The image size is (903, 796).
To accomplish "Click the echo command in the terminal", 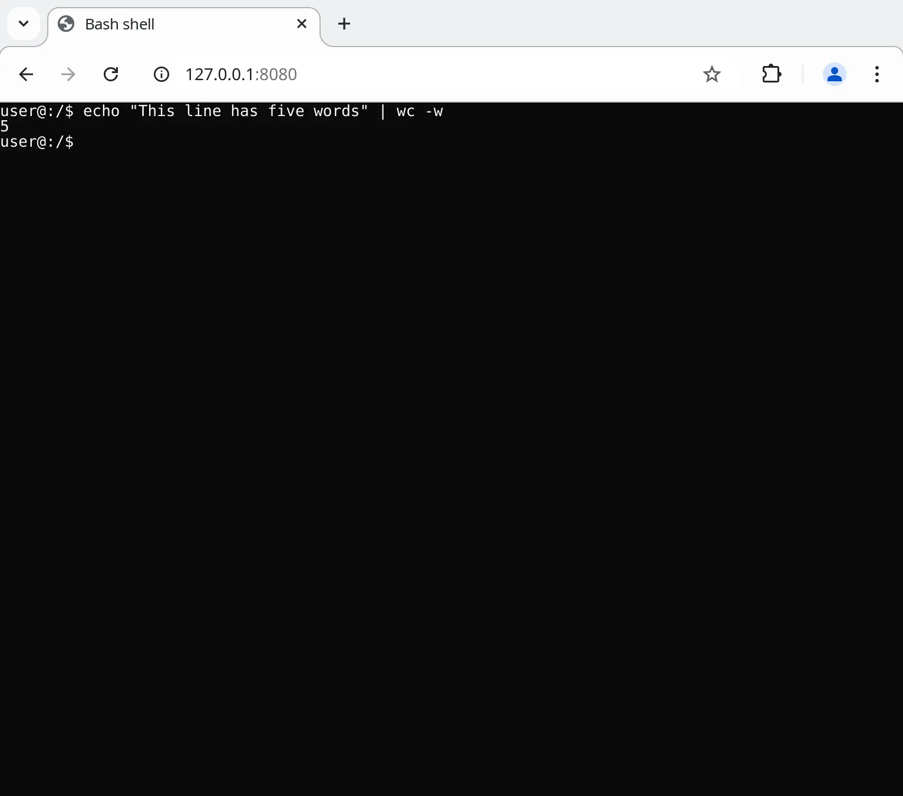I will click(x=100, y=111).
